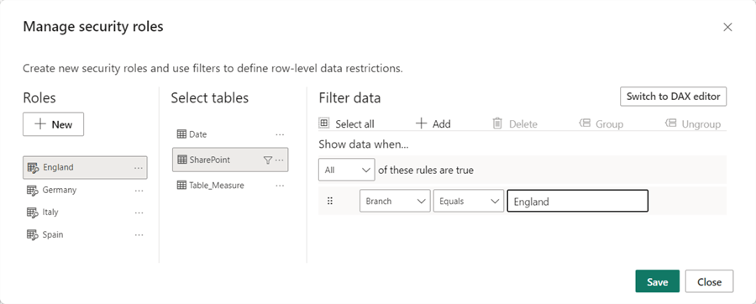Select the SharePoint table

pyautogui.click(x=230, y=160)
